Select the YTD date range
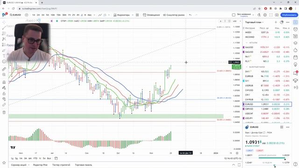This screenshot has width=299, height=168. point(36,159)
